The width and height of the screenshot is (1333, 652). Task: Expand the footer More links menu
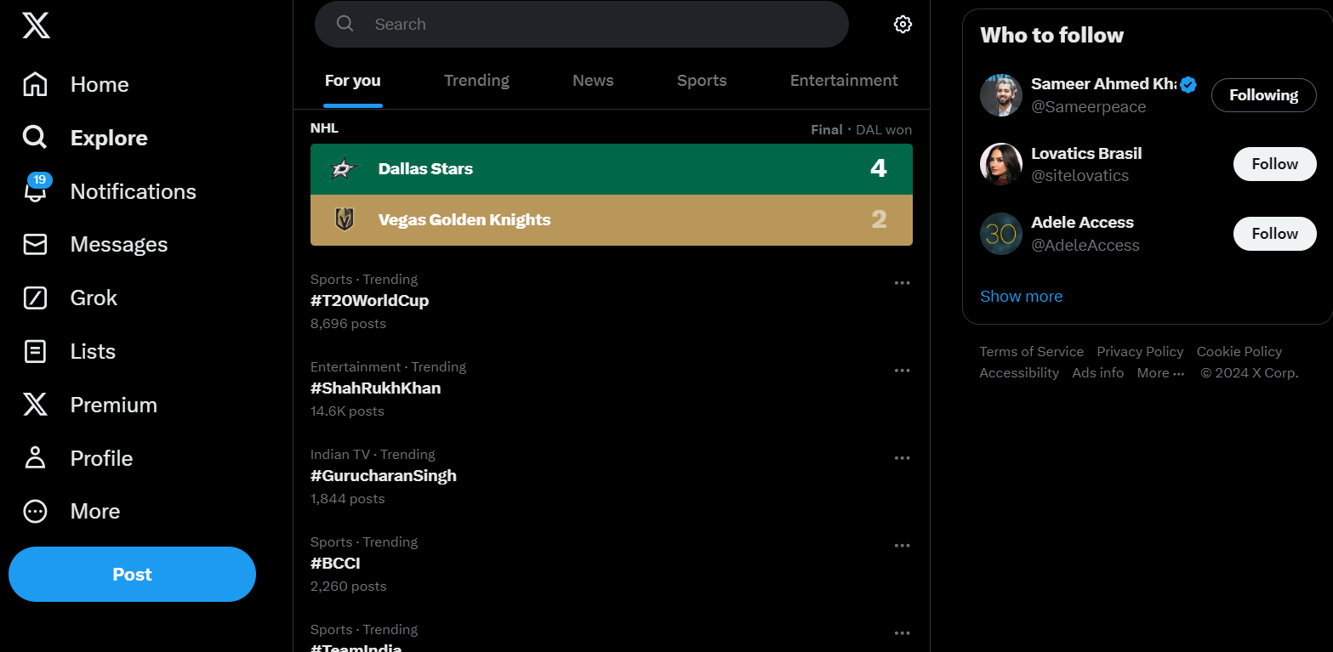pos(1160,373)
